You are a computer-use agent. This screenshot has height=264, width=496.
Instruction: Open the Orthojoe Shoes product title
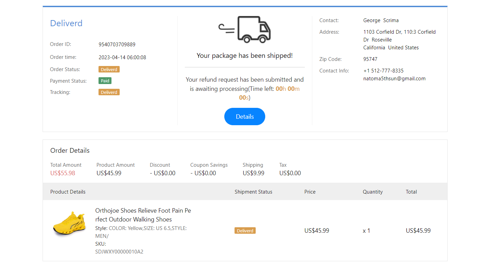(143, 215)
